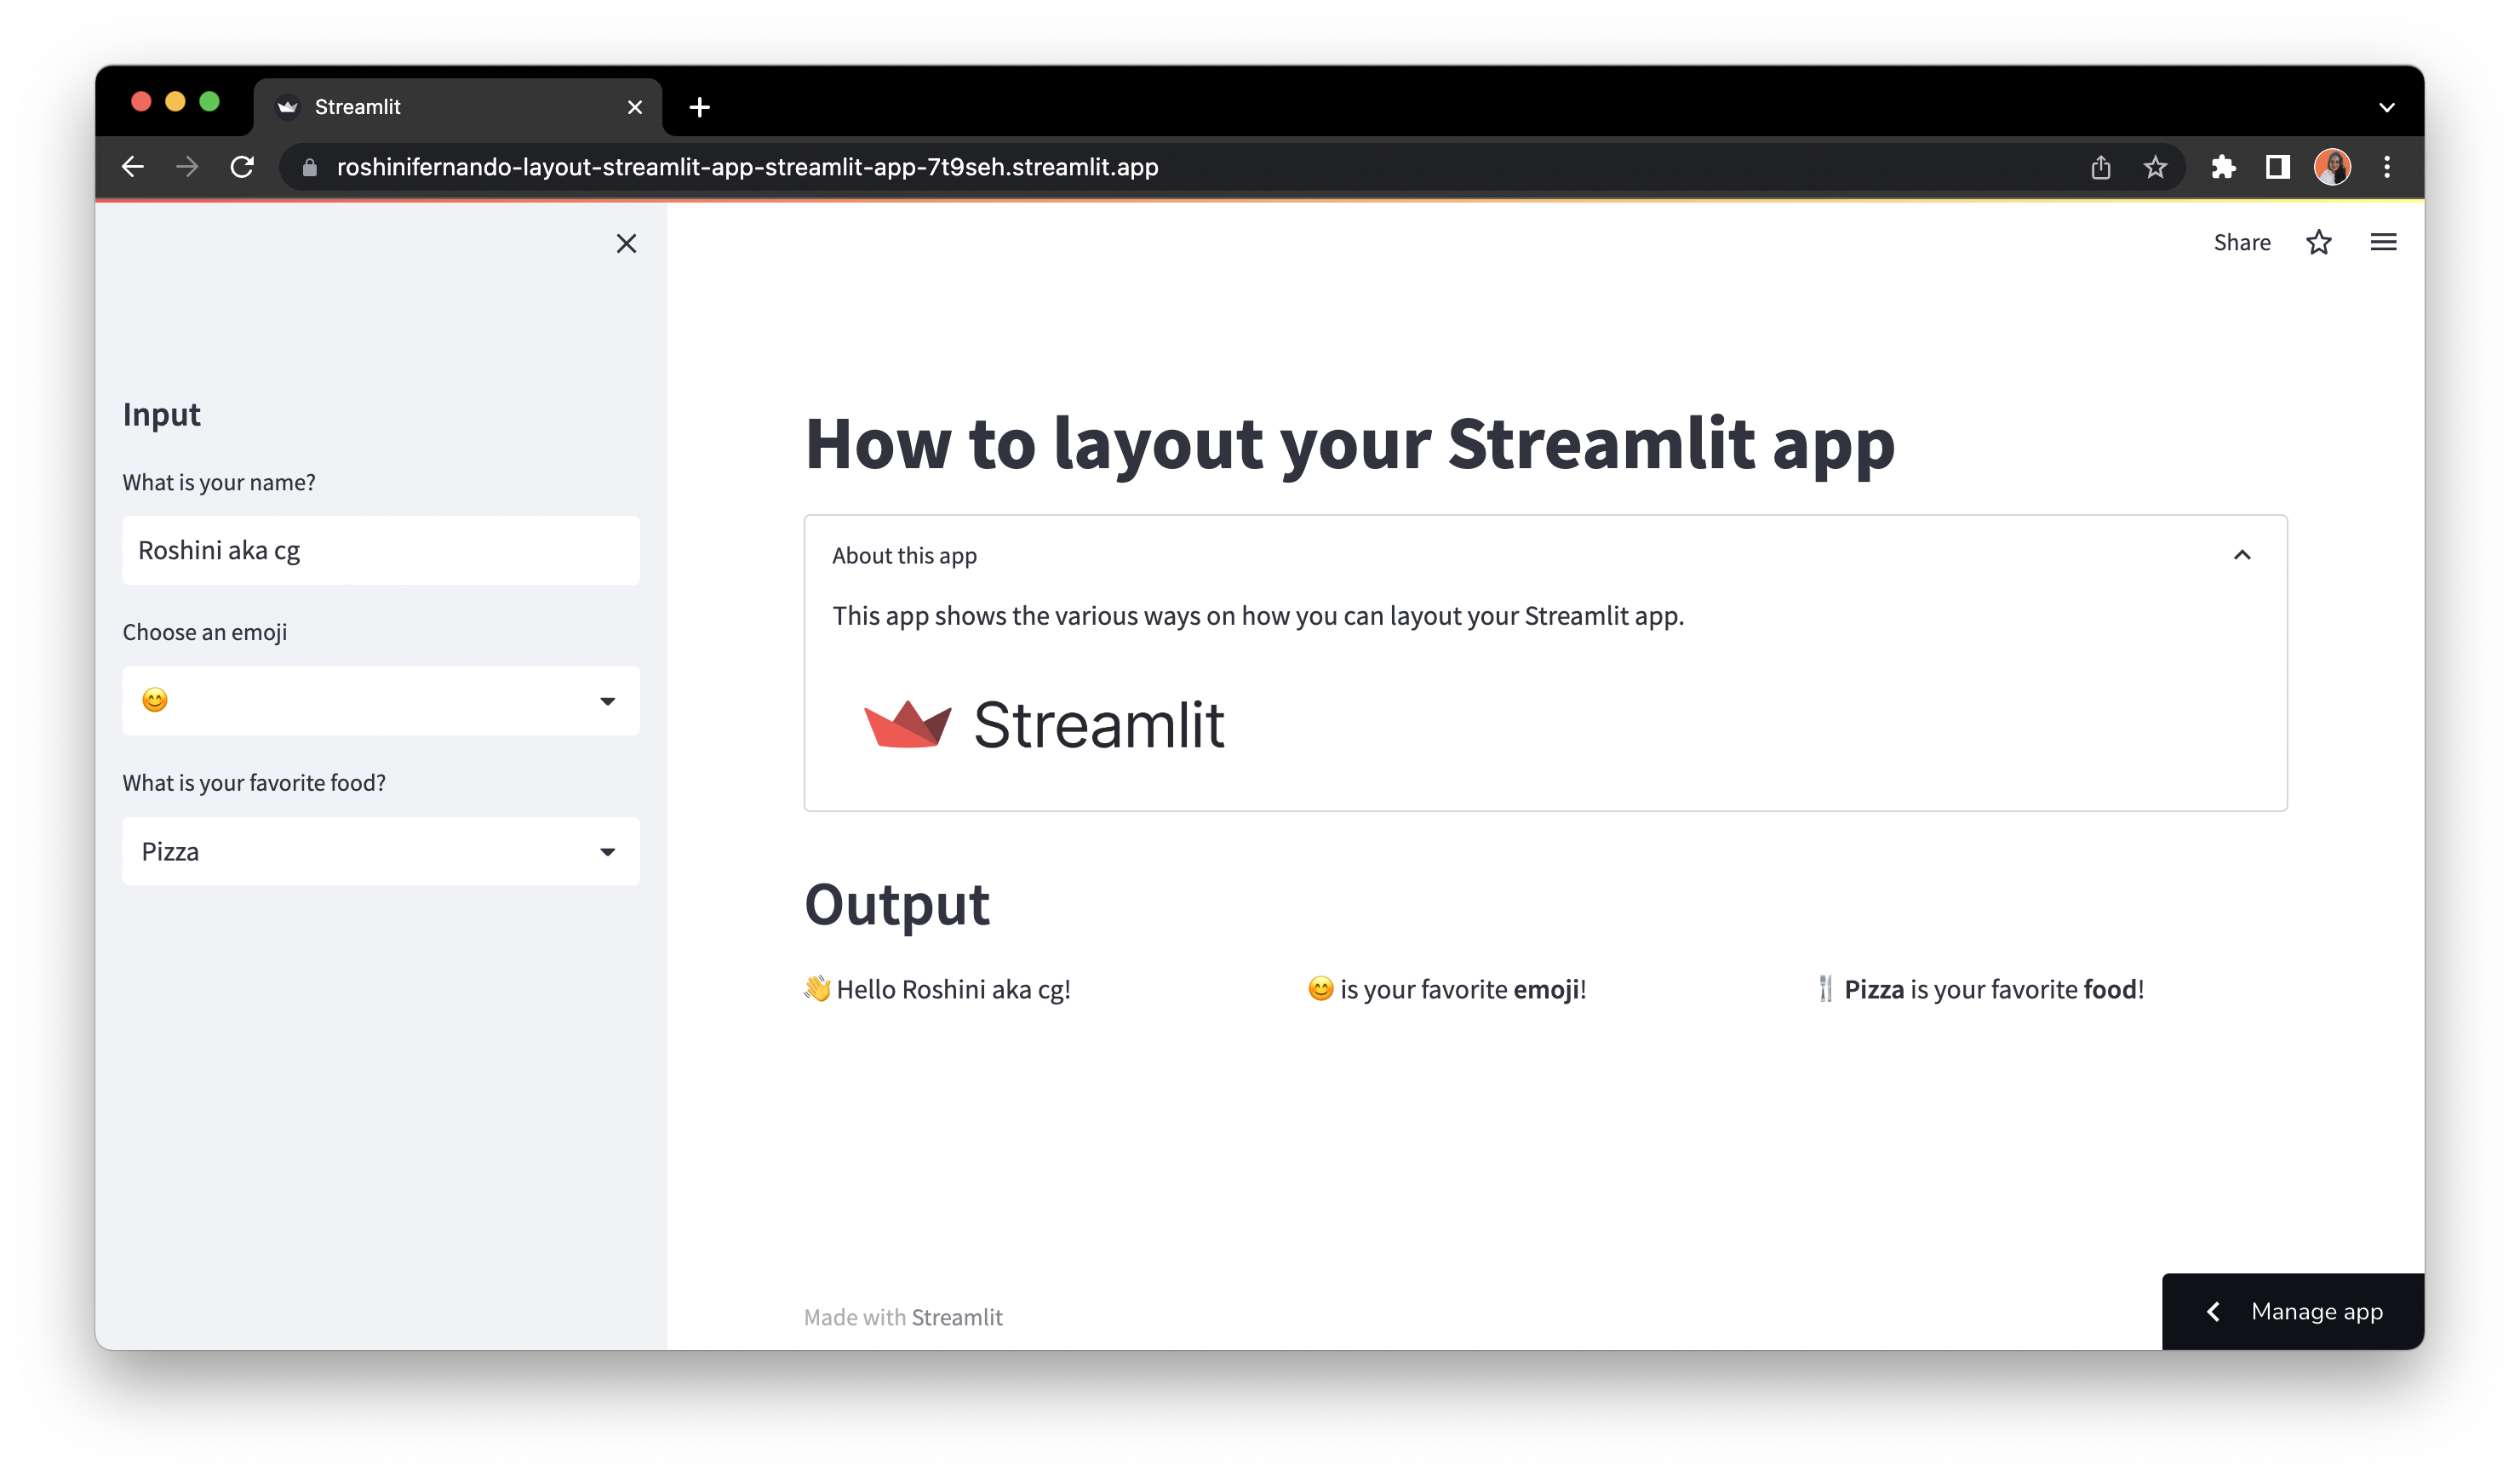Screen dimensions: 2520x1476
Task: Collapse the About this app section
Action: click(2242, 555)
